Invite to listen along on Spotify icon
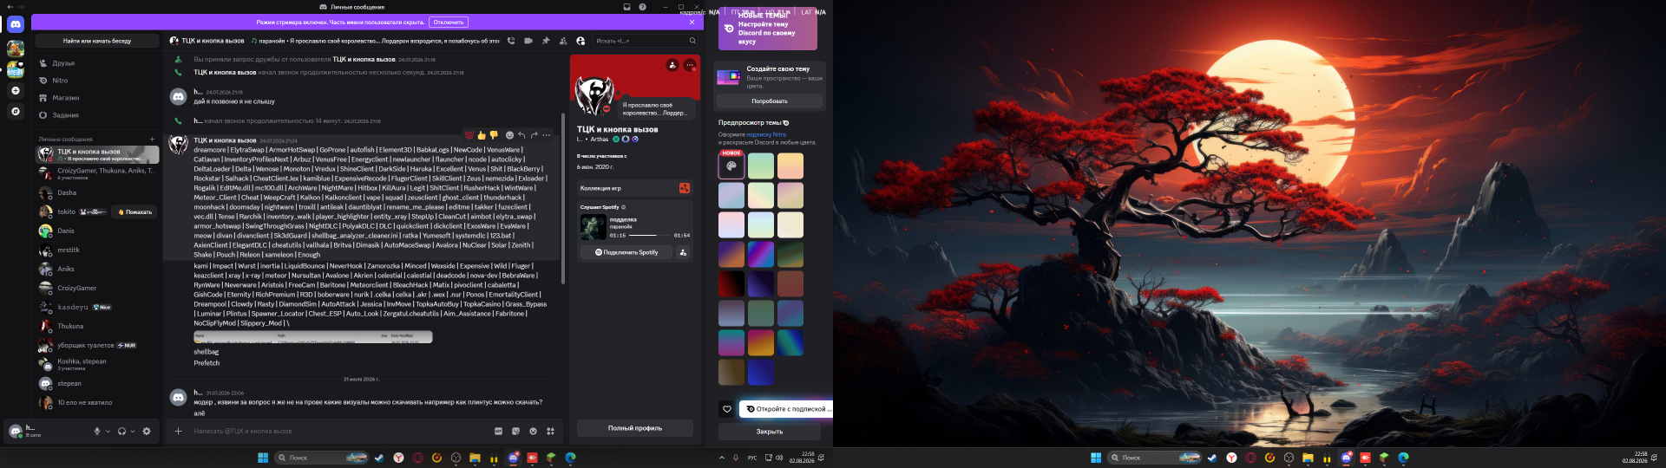The height and width of the screenshot is (468, 1666). [x=683, y=252]
